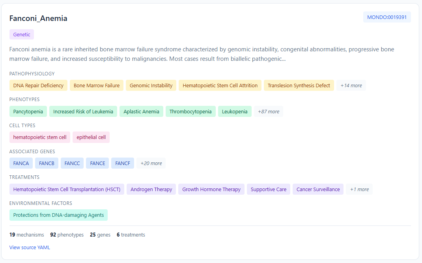
Task: Choose the Aplastic Anemia phenotype tag
Action: [x=141, y=112]
